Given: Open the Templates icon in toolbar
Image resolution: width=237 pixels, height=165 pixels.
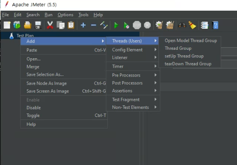Looking at the screenshot, I should (17, 25).
